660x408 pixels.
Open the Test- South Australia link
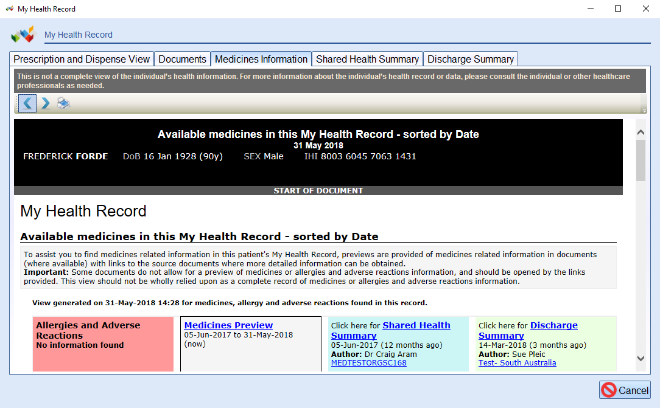point(517,363)
